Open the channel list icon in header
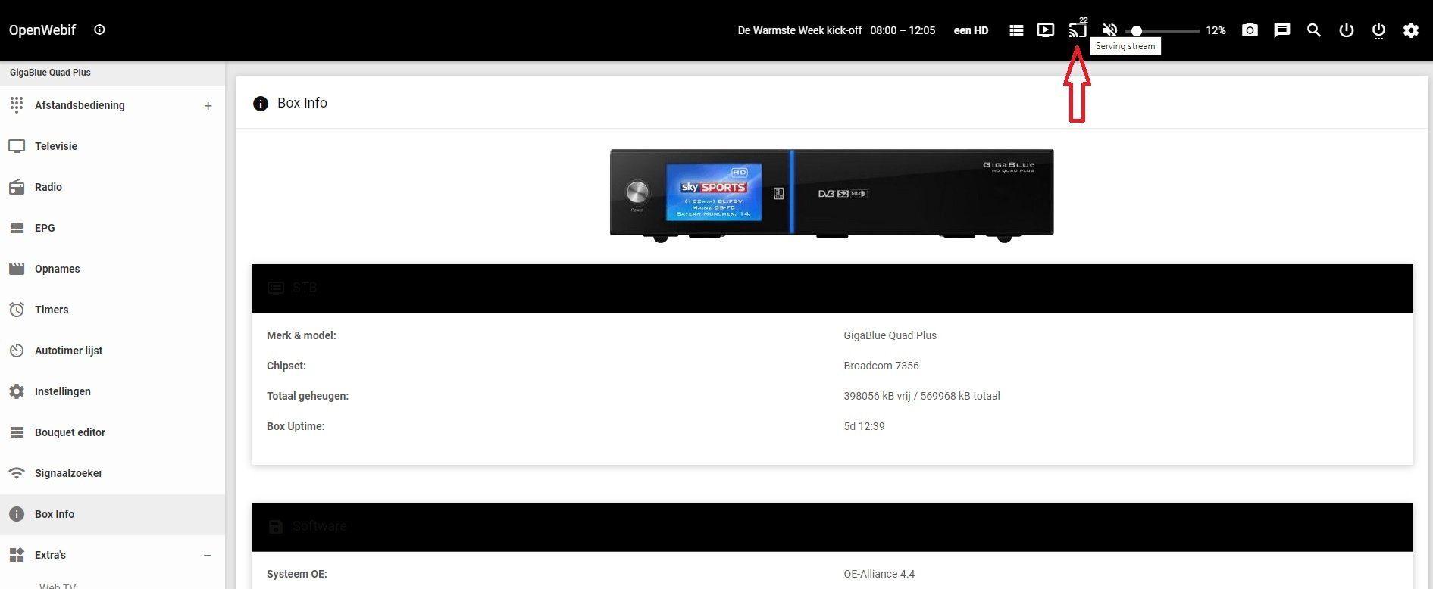 (1016, 30)
